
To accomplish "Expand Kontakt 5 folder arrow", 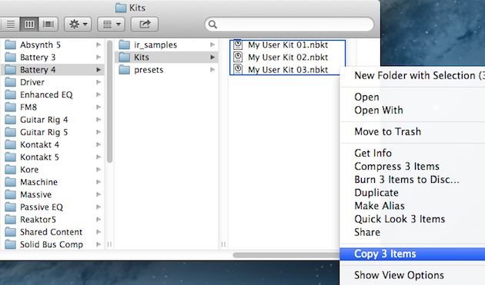I will [99, 157].
